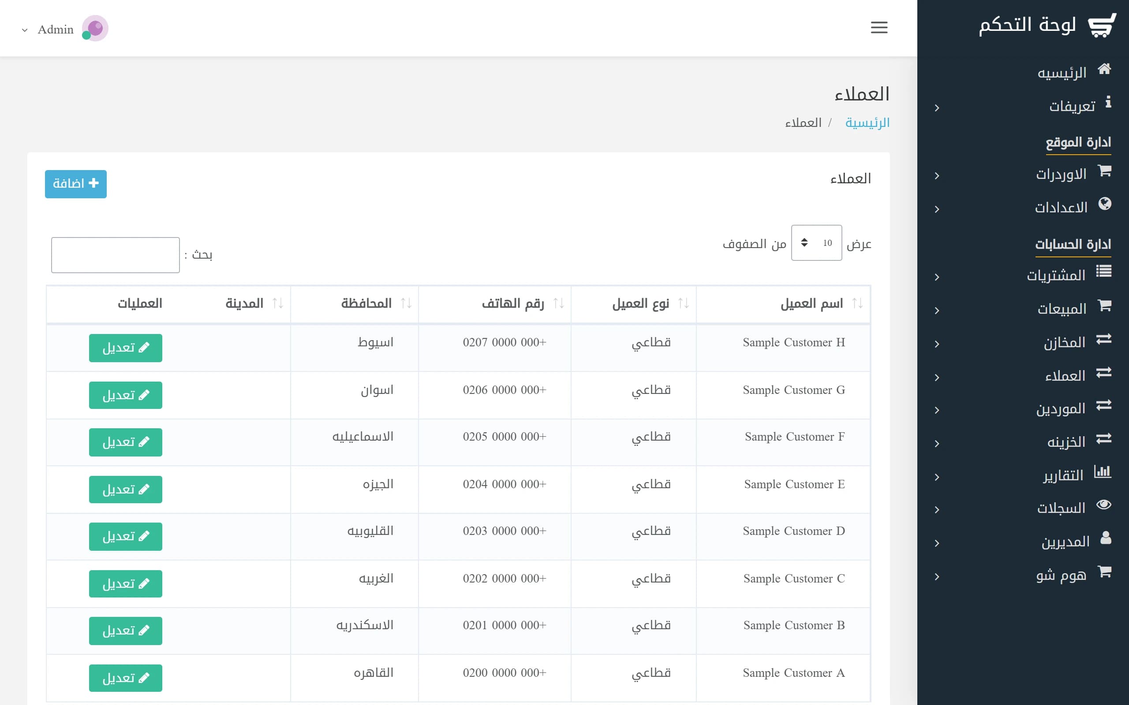Click the cart icon beside المبيعات

[1104, 305]
